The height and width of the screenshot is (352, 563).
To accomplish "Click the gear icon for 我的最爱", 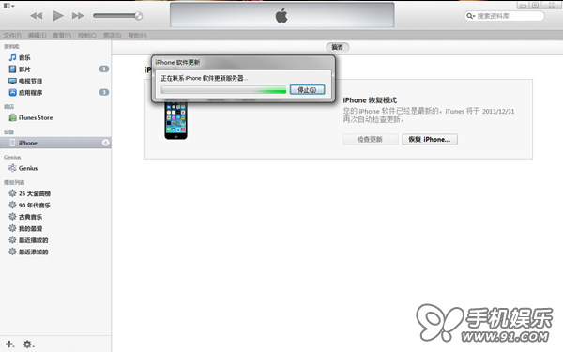I will click(12, 228).
